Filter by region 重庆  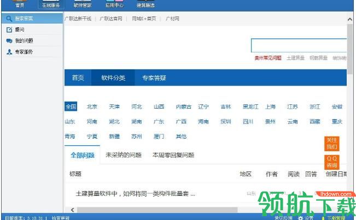click(x=337, y=121)
